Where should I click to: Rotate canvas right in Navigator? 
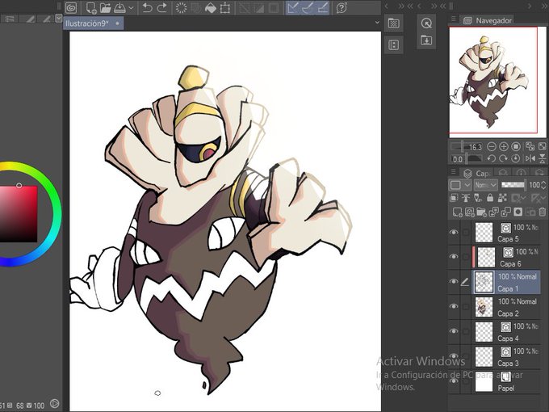pyautogui.click(x=504, y=158)
